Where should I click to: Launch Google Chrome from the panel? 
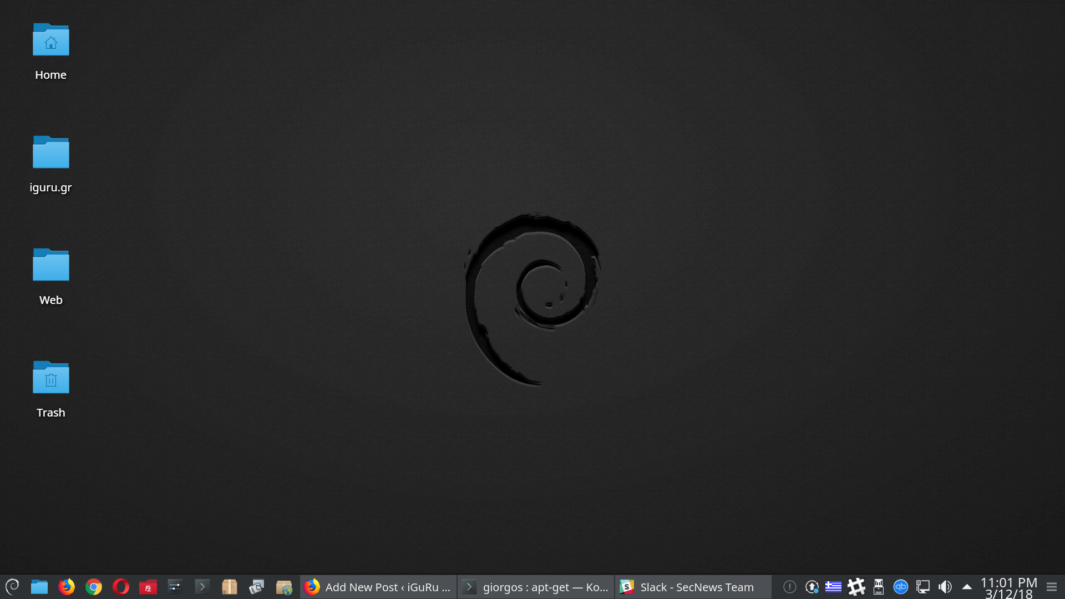click(x=94, y=587)
